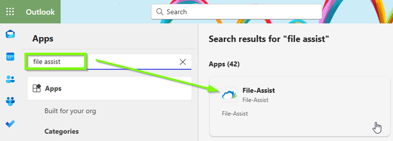Open Groups icon in the sidebar
The image size is (393, 141).
(10, 101)
